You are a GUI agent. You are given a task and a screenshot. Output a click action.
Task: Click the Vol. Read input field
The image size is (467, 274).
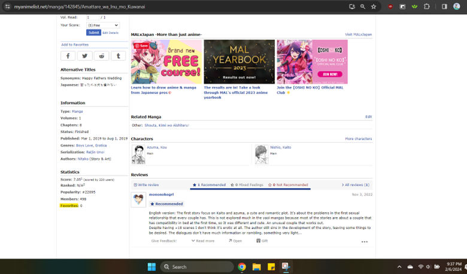[92, 17]
